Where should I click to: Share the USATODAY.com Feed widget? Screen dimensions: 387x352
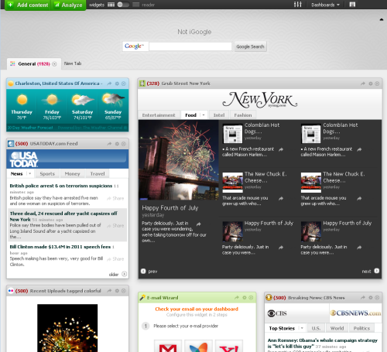(109, 144)
